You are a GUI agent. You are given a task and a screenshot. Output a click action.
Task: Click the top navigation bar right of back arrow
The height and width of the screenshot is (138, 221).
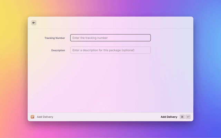[x=114, y=23]
